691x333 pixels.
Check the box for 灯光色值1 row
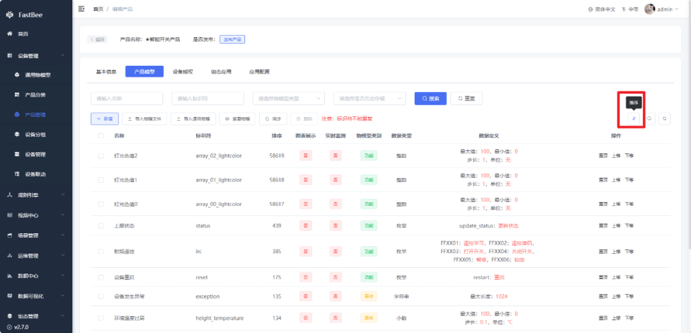[101, 180]
